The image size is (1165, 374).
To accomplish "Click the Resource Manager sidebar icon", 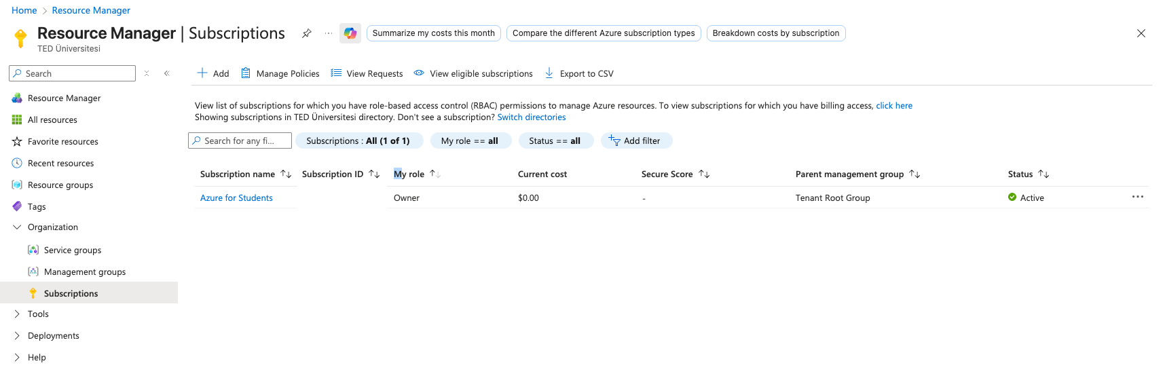I will pos(17,98).
